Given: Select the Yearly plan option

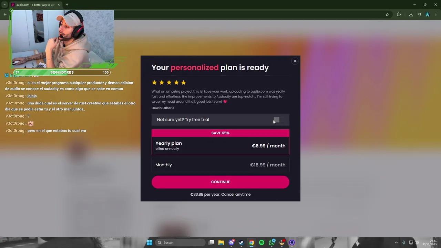Looking at the screenshot, I should click(220, 146).
